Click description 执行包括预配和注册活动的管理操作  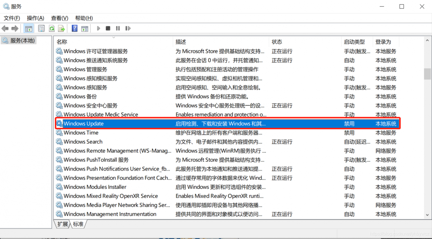pyautogui.click(x=217, y=70)
